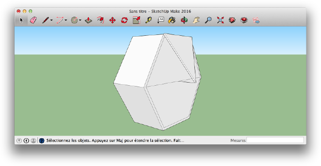The height and width of the screenshot is (166, 321).
Task: Open the Line tool dropdown arrow
Action: tap(52, 20)
